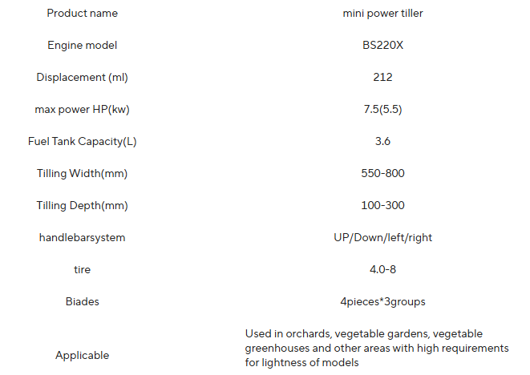Screen dimensions: 530x375
Task: Click the 'max power HP(kw)' label
Action: click(82, 110)
